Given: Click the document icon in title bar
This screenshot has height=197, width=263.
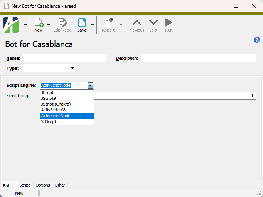Looking at the screenshot, I should coord(7,6).
